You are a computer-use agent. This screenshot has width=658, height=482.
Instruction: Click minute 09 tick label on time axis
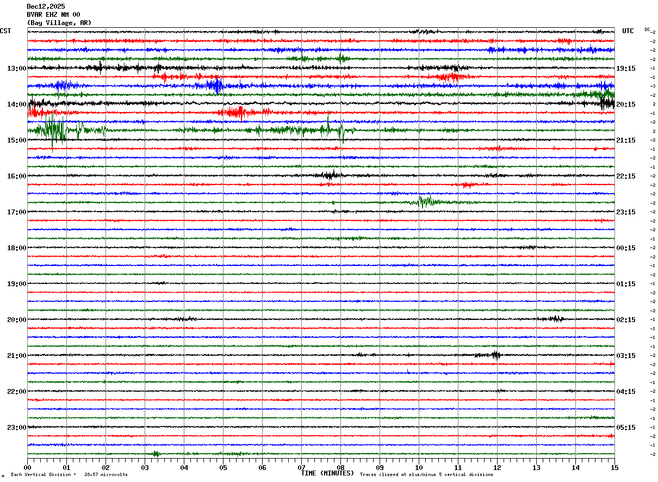pos(380,467)
